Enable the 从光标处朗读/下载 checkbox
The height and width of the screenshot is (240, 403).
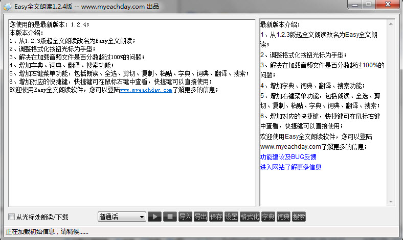point(12,217)
